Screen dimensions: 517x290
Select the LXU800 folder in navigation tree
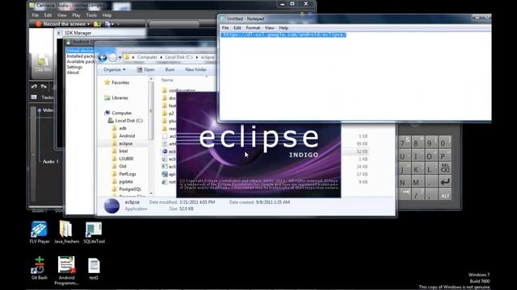pos(123,159)
